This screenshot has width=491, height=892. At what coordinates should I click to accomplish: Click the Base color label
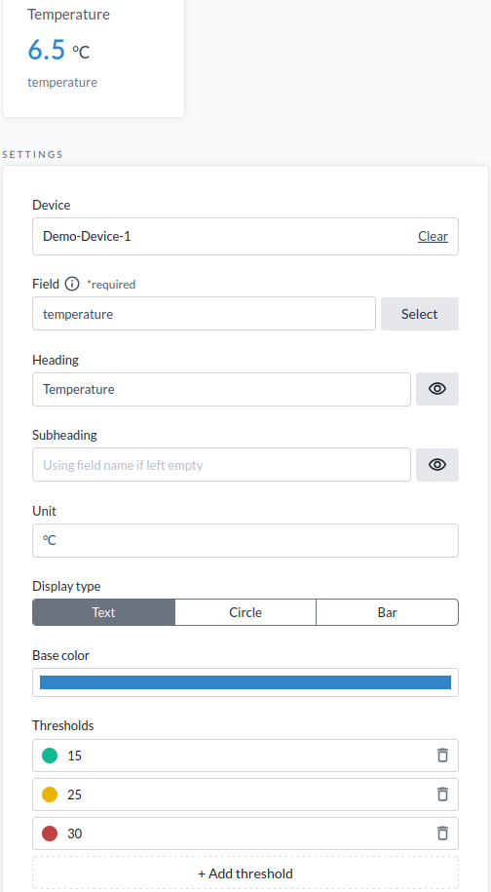pos(60,655)
